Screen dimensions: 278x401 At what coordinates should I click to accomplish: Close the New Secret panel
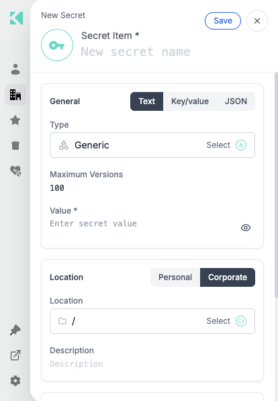[x=257, y=21]
